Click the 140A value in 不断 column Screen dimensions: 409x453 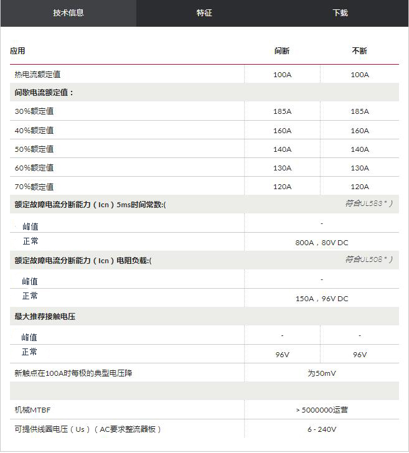tap(359, 149)
